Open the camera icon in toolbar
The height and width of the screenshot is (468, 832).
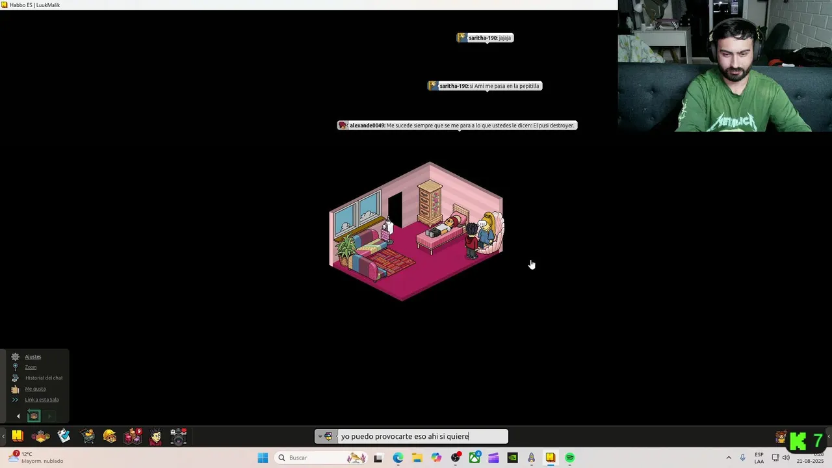pos(178,436)
